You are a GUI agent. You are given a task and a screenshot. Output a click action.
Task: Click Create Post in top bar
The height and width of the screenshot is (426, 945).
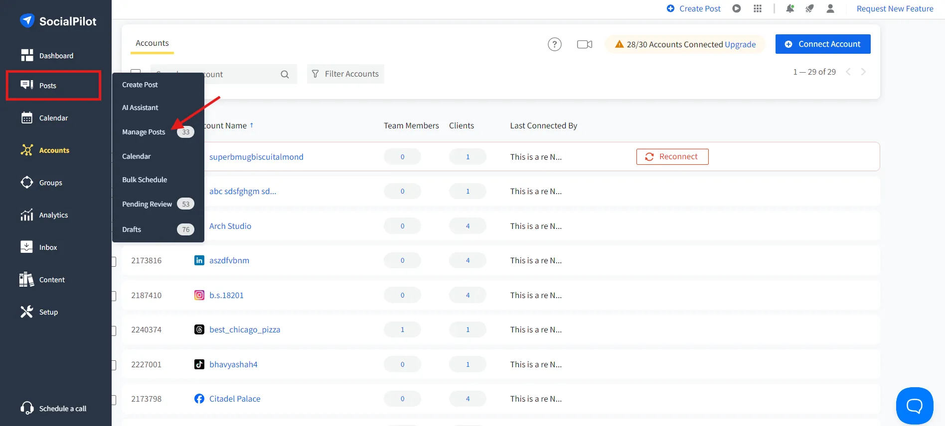[694, 8]
